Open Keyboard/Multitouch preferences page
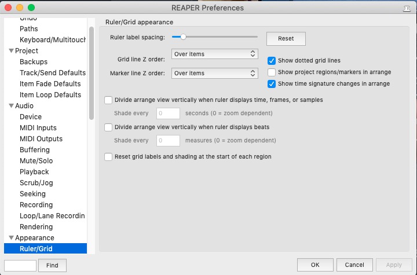Image resolution: width=417 pixels, height=275 pixels. pyautogui.click(x=53, y=39)
